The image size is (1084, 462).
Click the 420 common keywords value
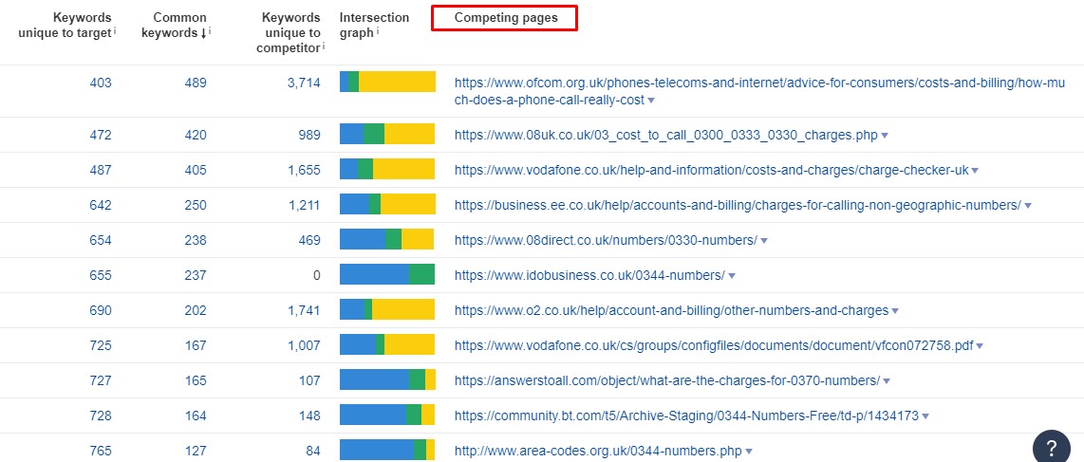click(196, 136)
